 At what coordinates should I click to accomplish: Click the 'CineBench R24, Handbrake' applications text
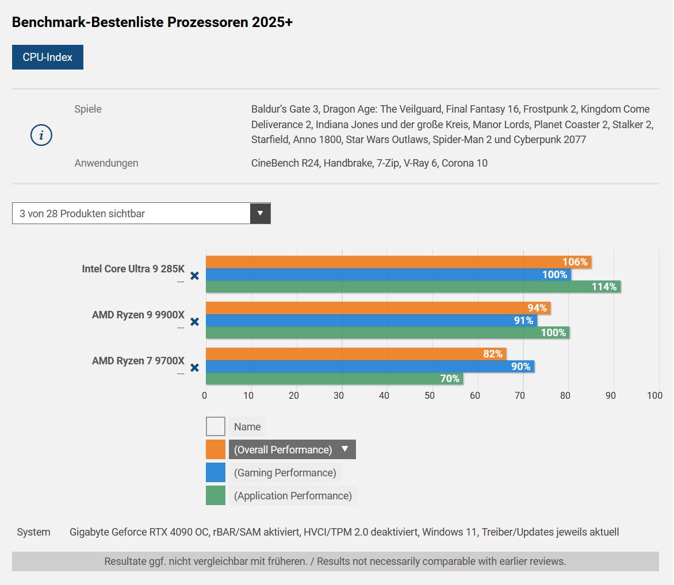(369, 163)
